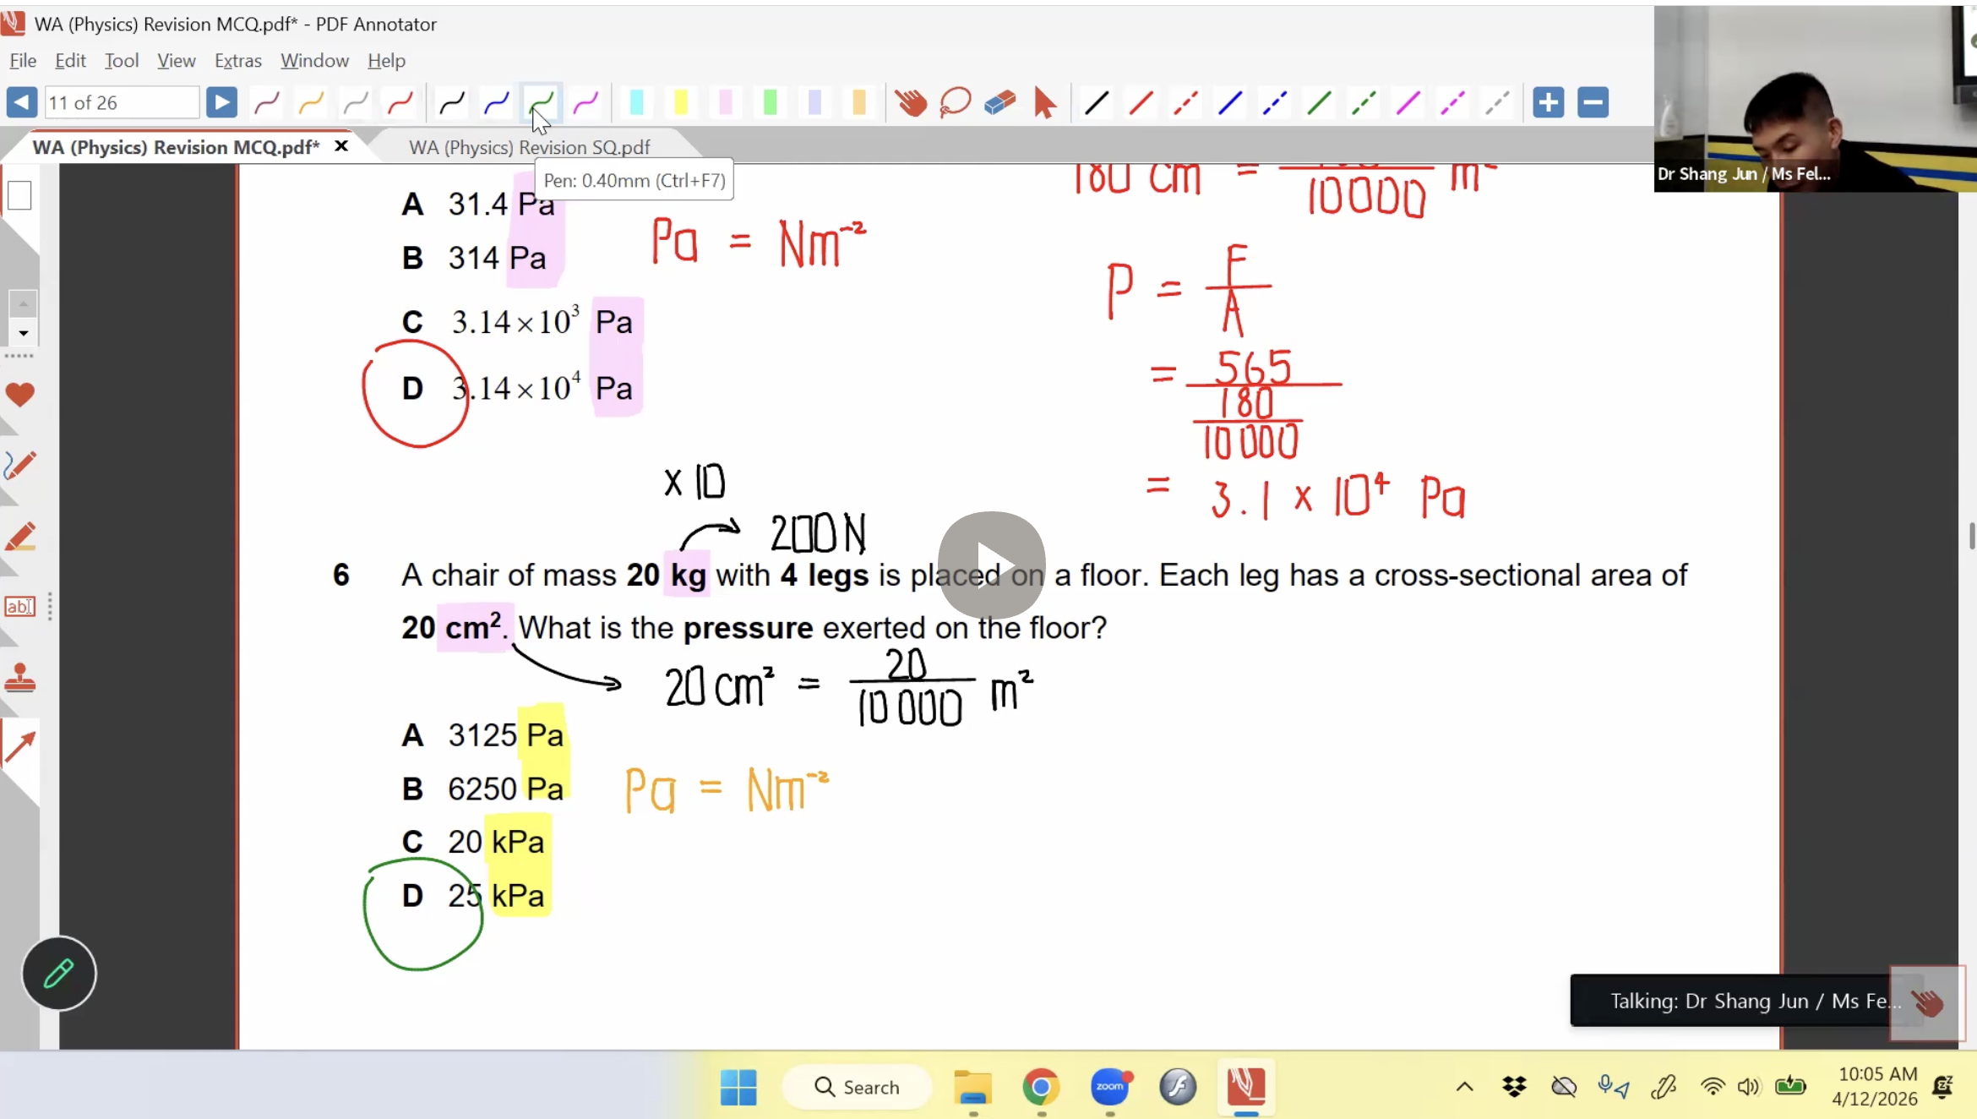This screenshot has height=1119, width=1977.
Task: Open the Window menu
Action: (x=314, y=61)
